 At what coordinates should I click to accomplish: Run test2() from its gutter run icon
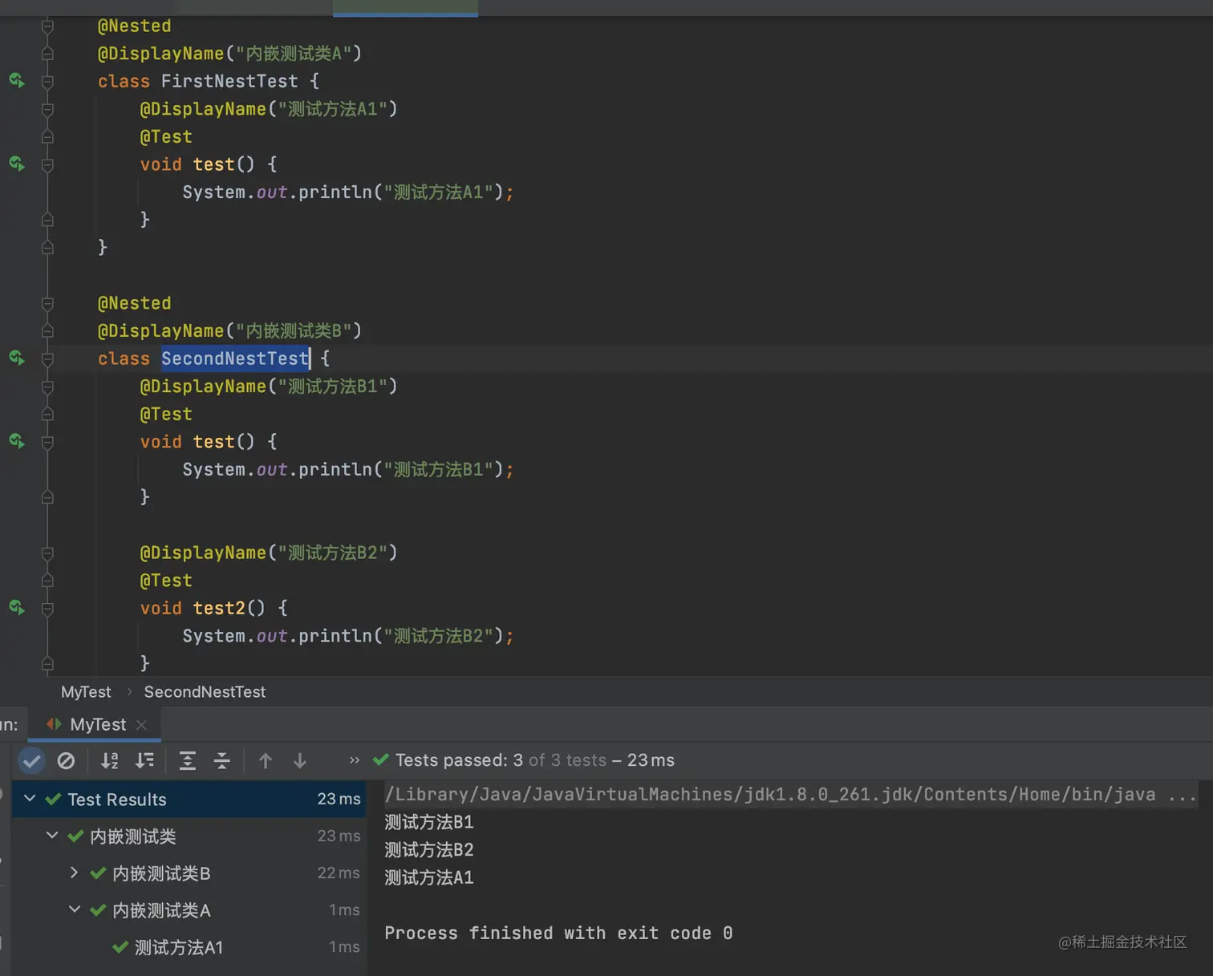(16, 607)
